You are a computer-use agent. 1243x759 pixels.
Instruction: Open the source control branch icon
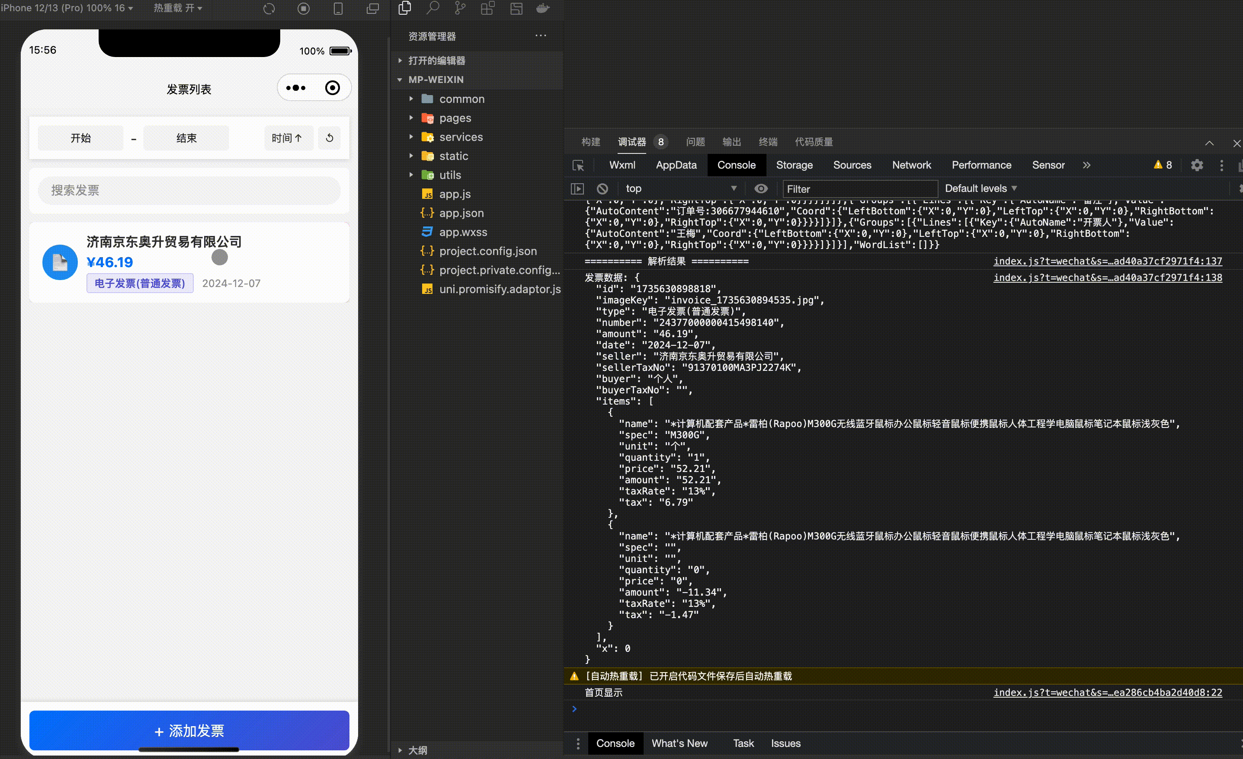tap(460, 8)
